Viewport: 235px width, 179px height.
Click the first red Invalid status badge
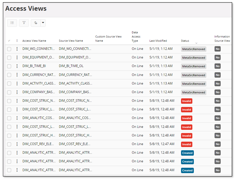(186, 101)
